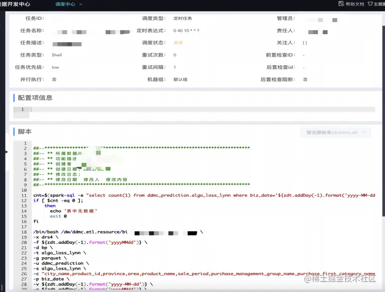Click the 脚本 section heading
Image resolution: width=385 pixels, height=292 pixels.
pos(24,132)
